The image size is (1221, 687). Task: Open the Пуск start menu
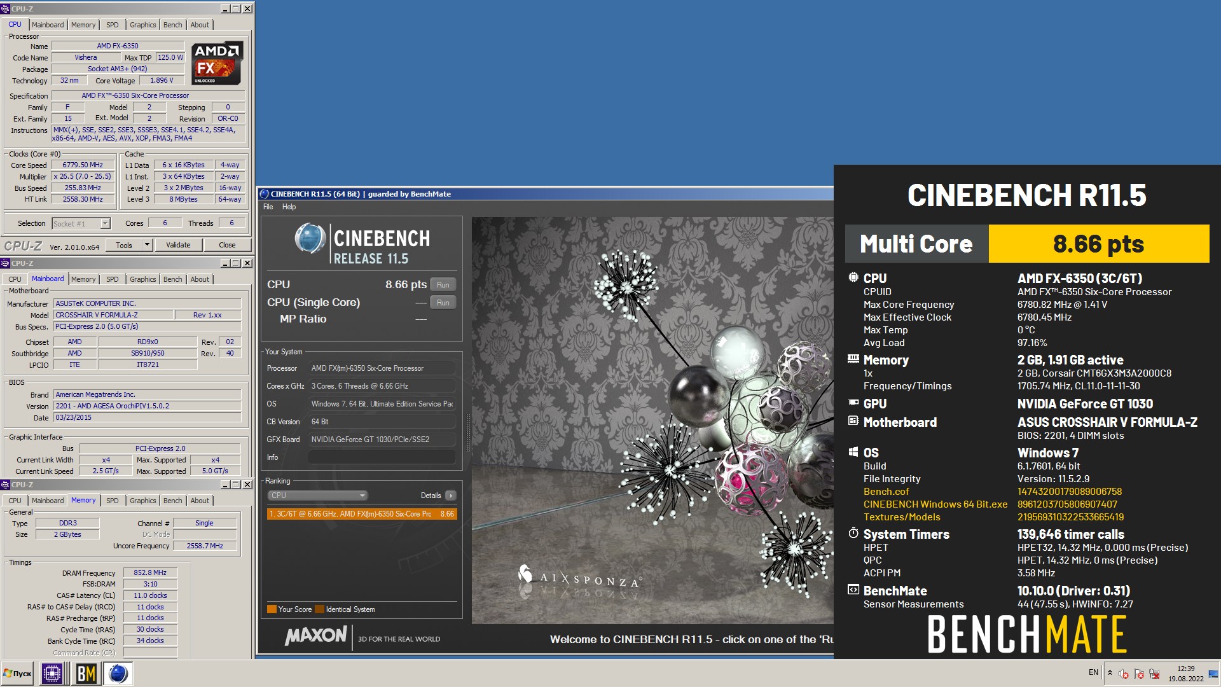tap(17, 673)
